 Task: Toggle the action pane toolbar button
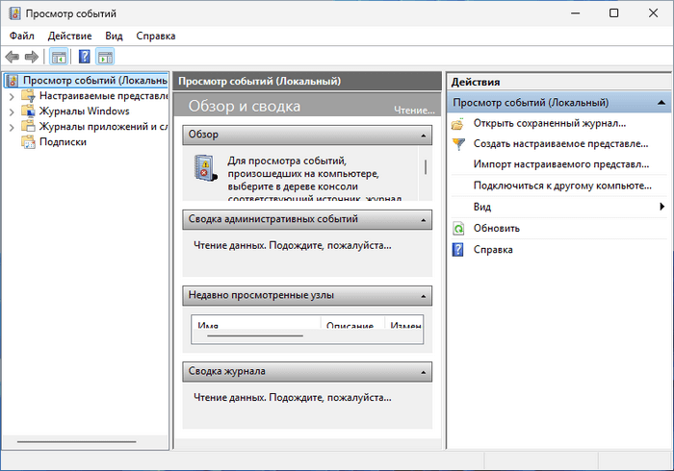pyautogui.click(x=105, y=58)
